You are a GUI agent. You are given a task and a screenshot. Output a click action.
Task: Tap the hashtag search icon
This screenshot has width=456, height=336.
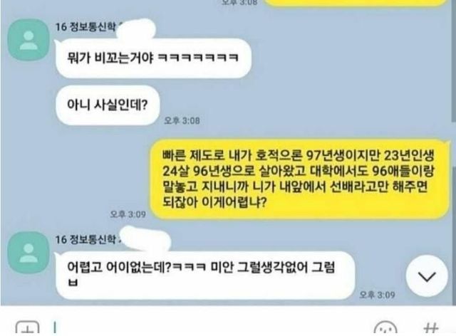(x=430, y=328)
